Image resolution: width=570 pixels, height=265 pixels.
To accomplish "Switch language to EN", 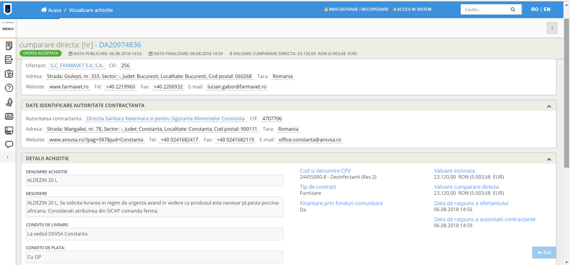I will pos(547,10).
